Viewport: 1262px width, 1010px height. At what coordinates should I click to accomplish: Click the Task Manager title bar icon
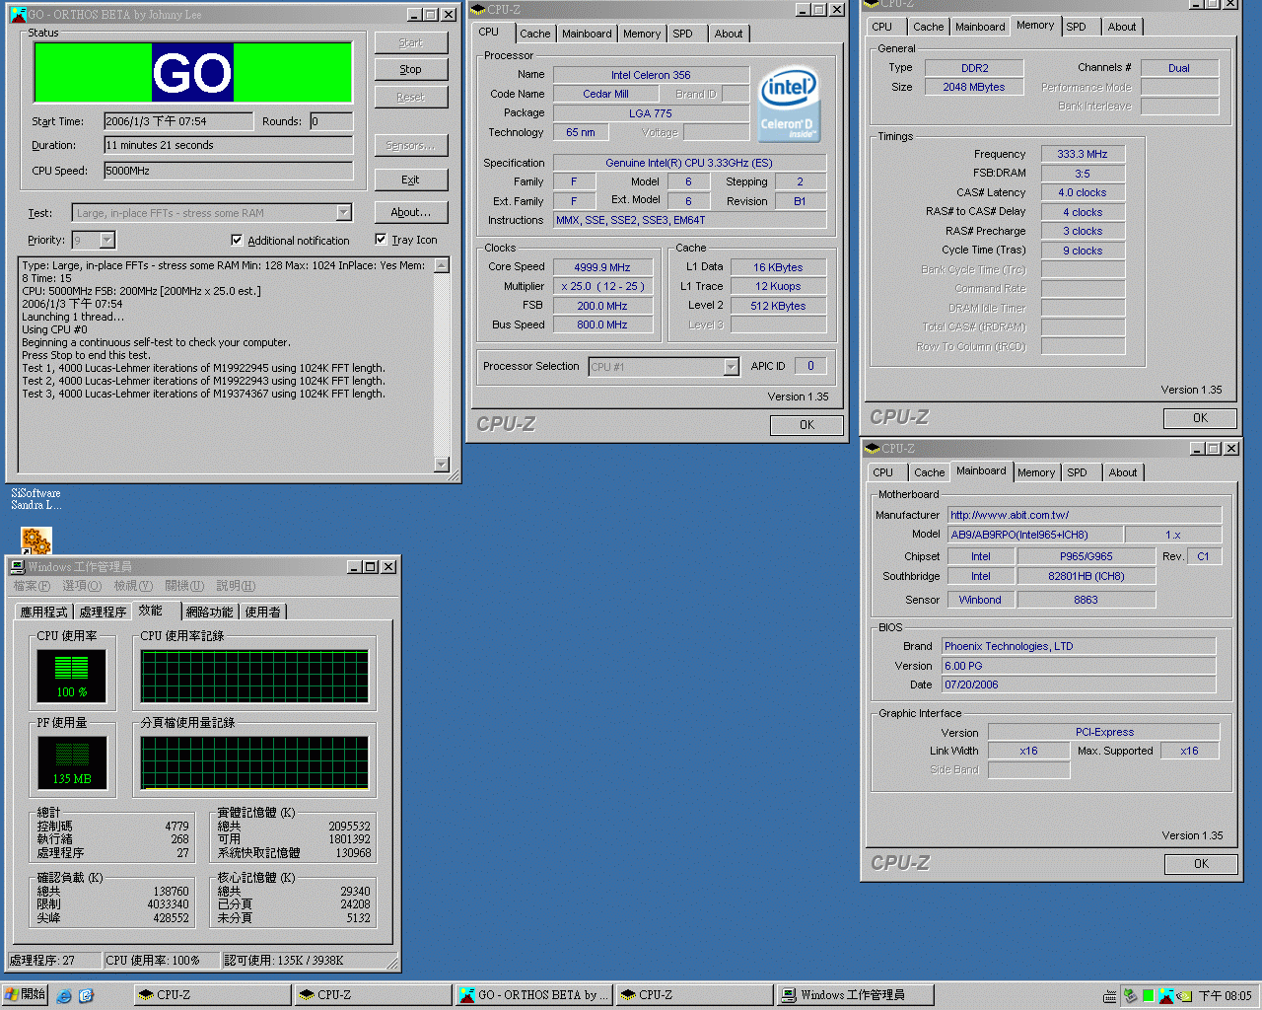tap(18, 566)
